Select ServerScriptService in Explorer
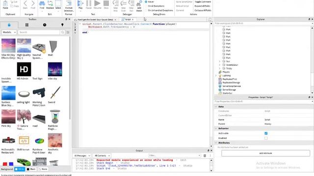314x176 pixels. (232, 86)
